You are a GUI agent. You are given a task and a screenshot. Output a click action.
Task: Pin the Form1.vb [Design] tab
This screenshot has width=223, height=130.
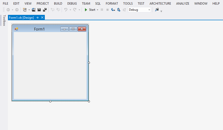click(37, 17)
